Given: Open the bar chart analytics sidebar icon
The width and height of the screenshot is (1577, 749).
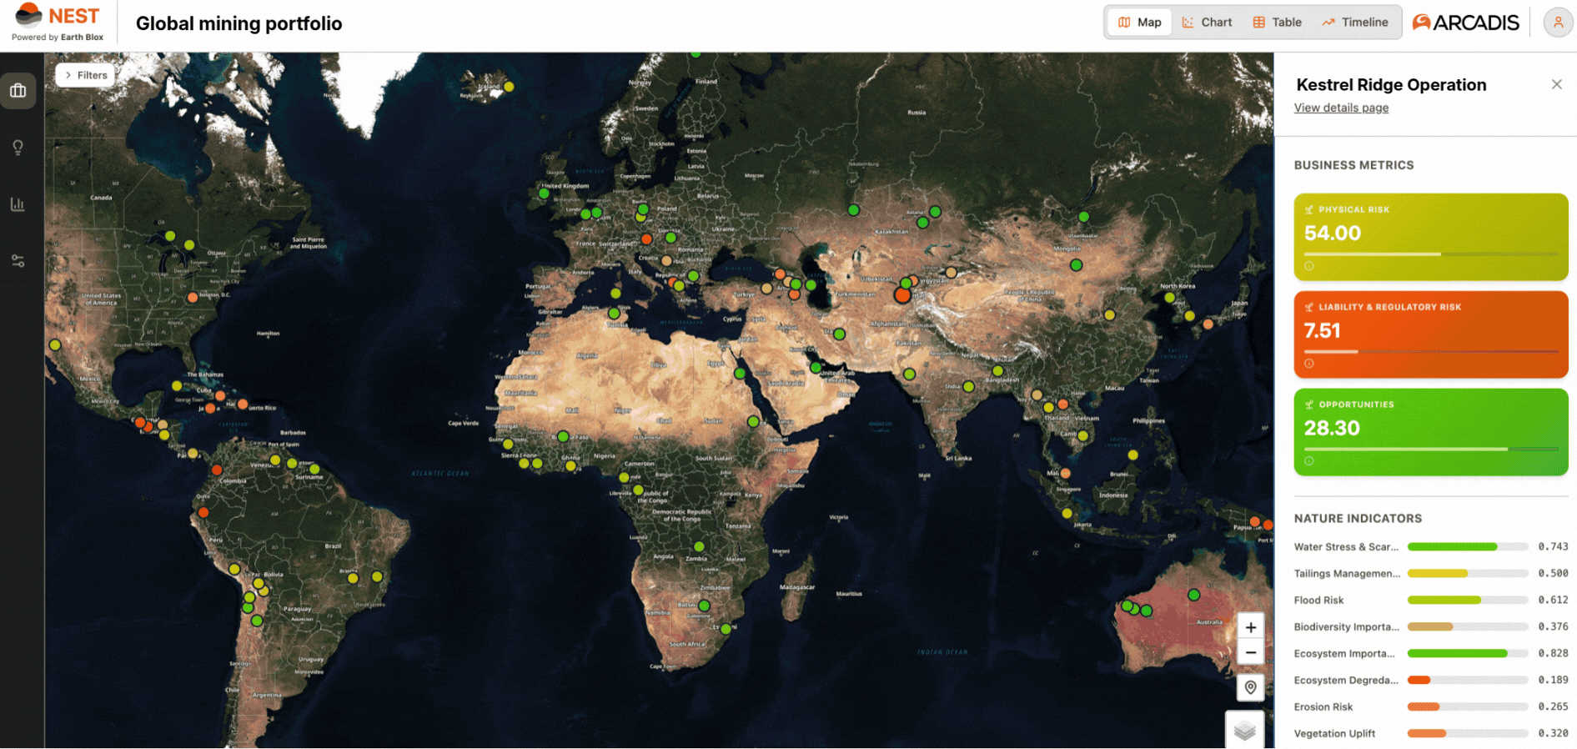Looking at the screenshot, I should point(18,204).
